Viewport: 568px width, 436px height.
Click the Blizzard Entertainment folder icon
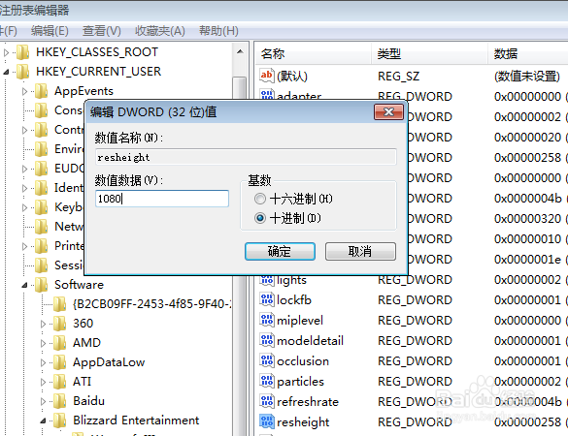click(59, 420)
